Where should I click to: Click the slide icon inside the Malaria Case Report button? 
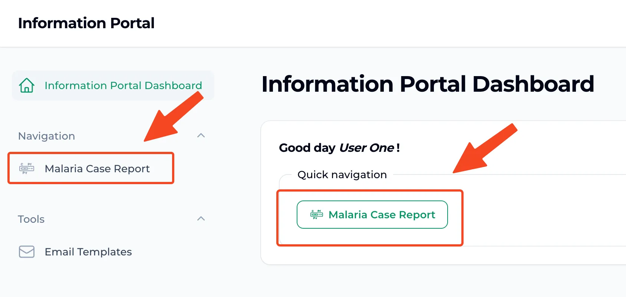point(316,215)
